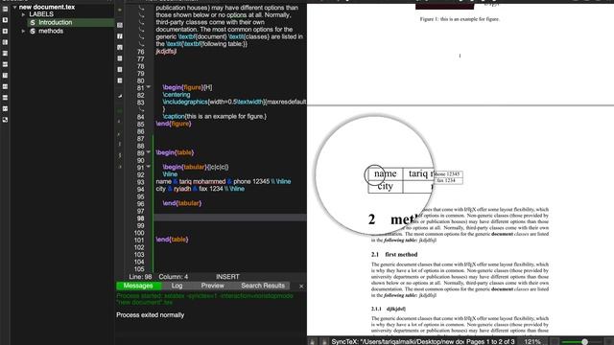Viewport: 614px width, 345px height.
Task: Click the SyncTeX path in the viewer status bar
Action: (x=397, y=342)
